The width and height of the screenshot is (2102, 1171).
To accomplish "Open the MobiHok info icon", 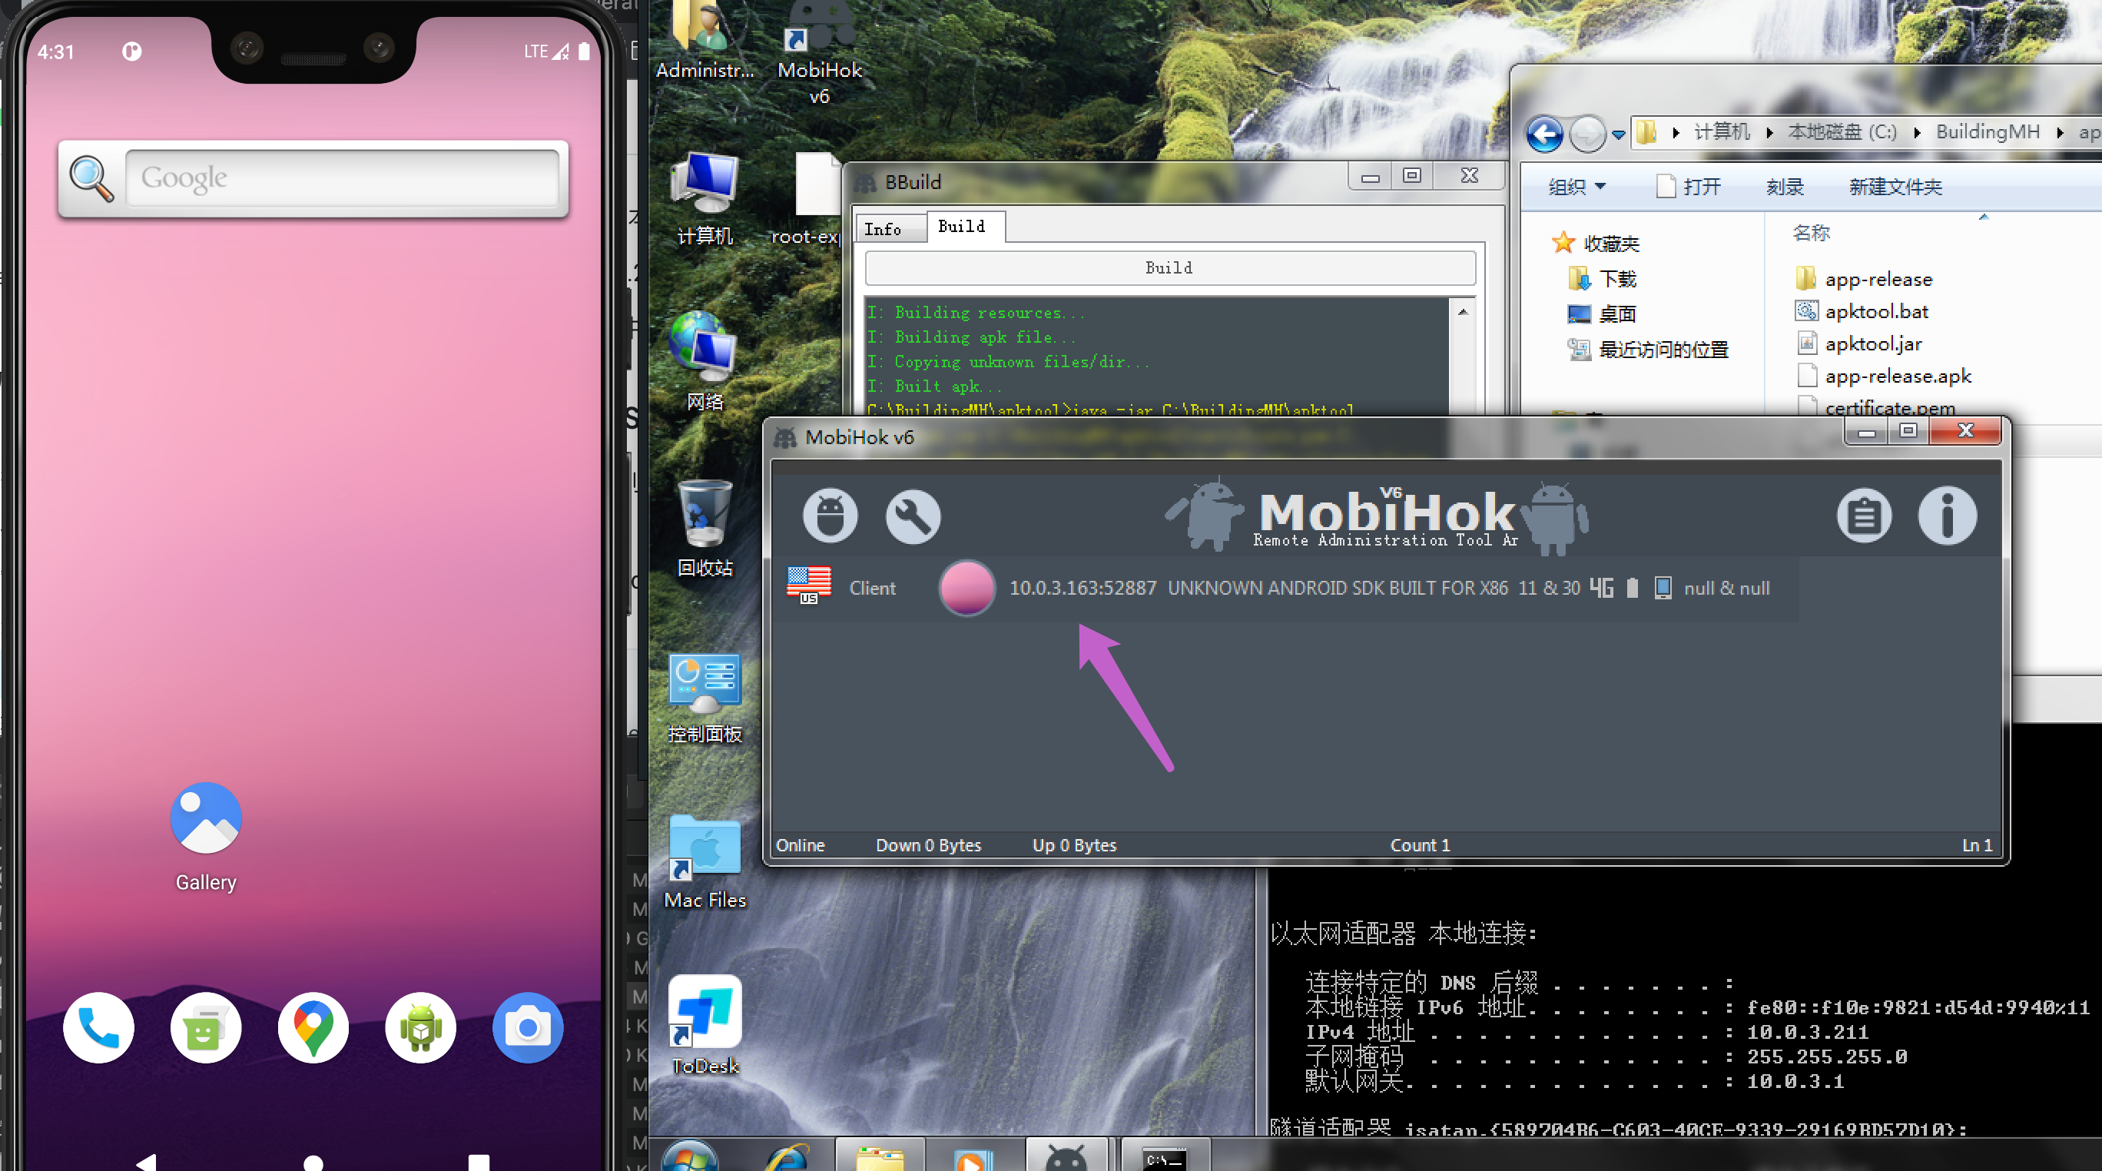I will 1947,515.
